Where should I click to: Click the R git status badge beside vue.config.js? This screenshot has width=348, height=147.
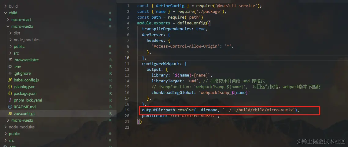click(x=110, y=113)
